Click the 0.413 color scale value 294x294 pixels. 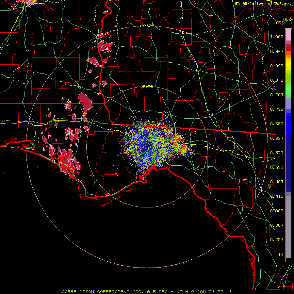pyautogui.click(x=277, y=196)
